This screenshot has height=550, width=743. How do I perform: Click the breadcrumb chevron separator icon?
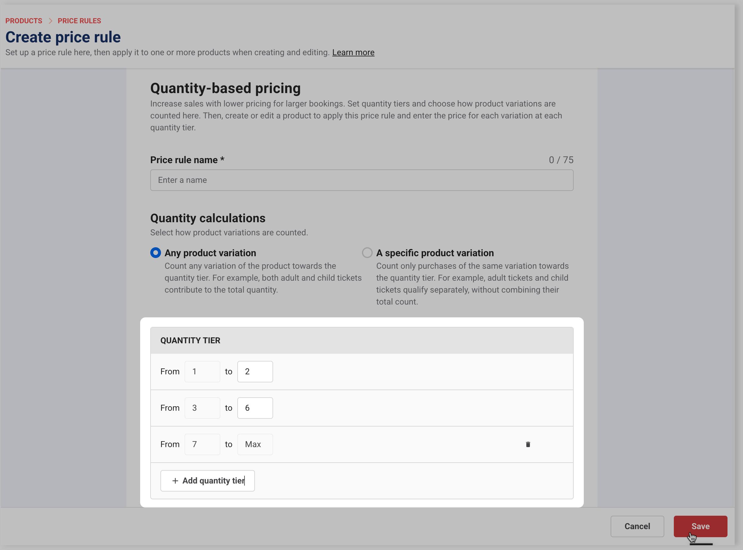click(x=50, y=21)
